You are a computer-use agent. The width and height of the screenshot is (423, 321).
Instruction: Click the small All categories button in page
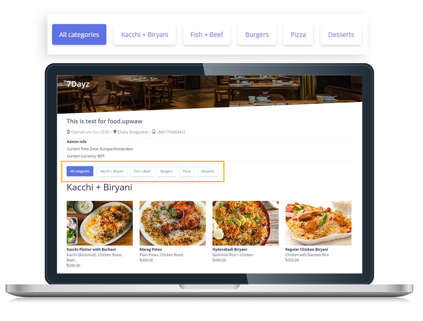[80, 171]
